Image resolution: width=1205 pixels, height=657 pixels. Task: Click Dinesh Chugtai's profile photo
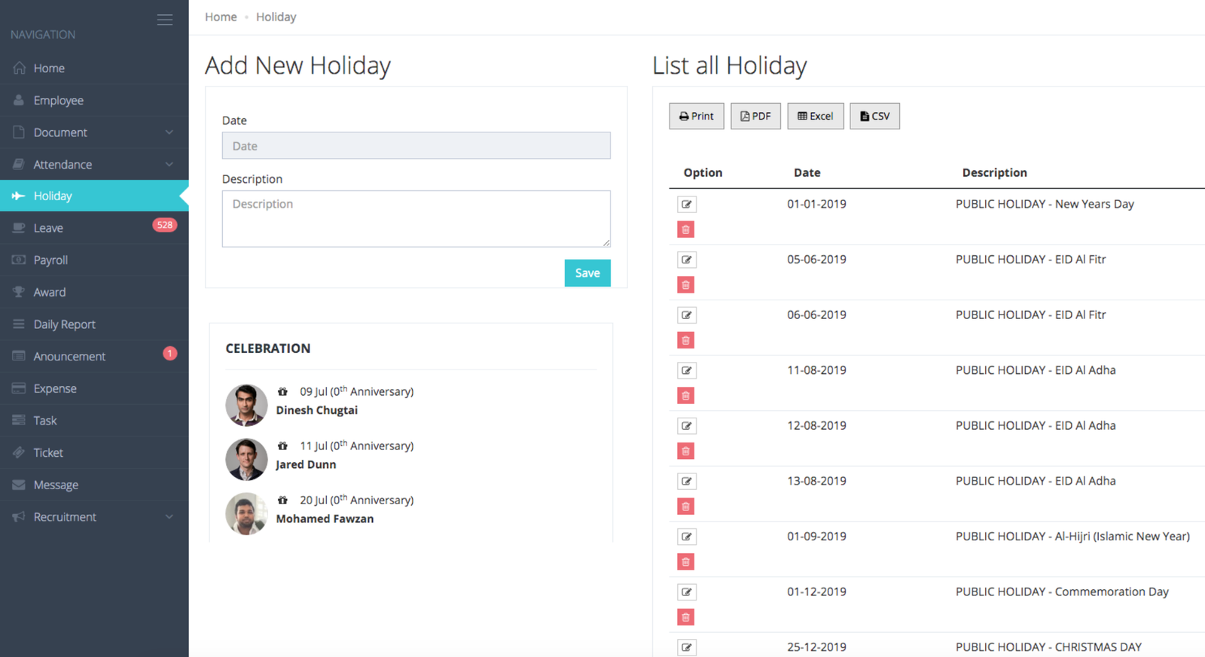coord(246,405)
